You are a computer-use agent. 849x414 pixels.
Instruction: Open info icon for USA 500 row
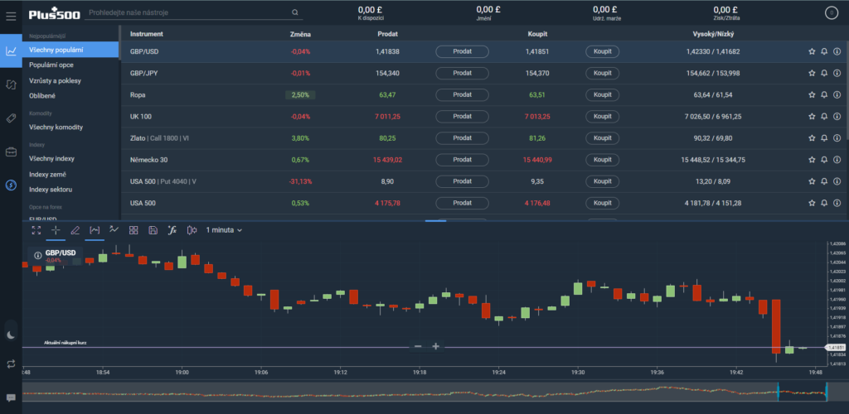(x=837, y=203)
